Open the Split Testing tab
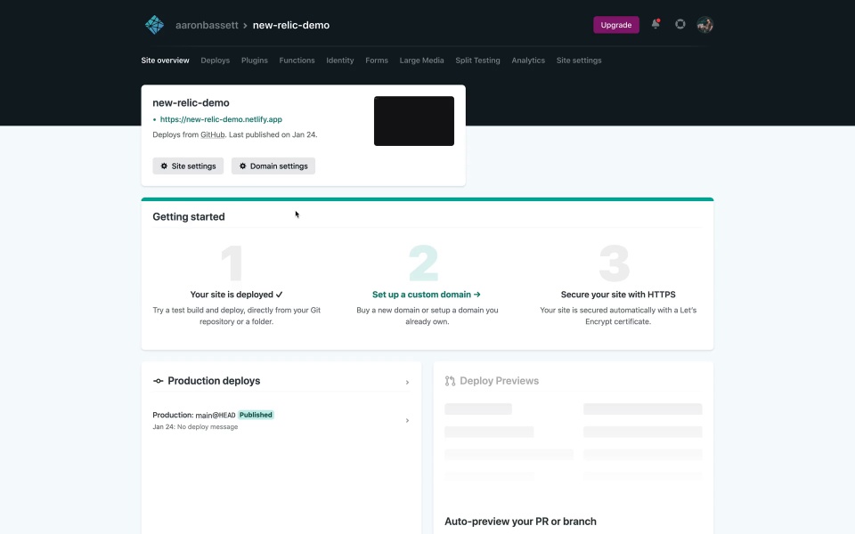The height and width of the screenshot is (534, 855). (477, 61)
